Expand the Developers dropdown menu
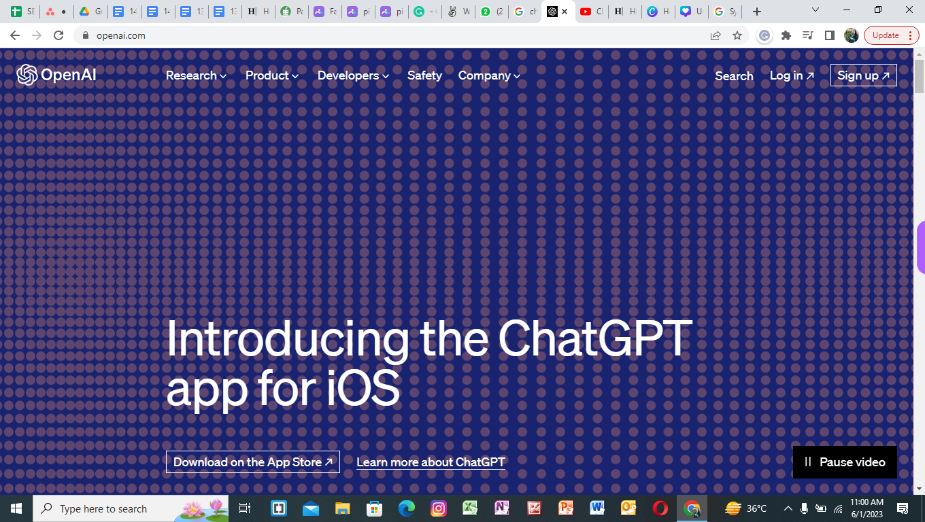This screenshot has height=522, width=925. coord(353,75)
